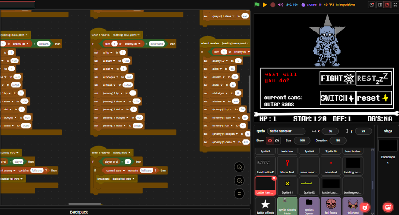This screenshot has width=399, height=215.
Task: Click SWITCH in the game stage
Action: tap(337, 98)
